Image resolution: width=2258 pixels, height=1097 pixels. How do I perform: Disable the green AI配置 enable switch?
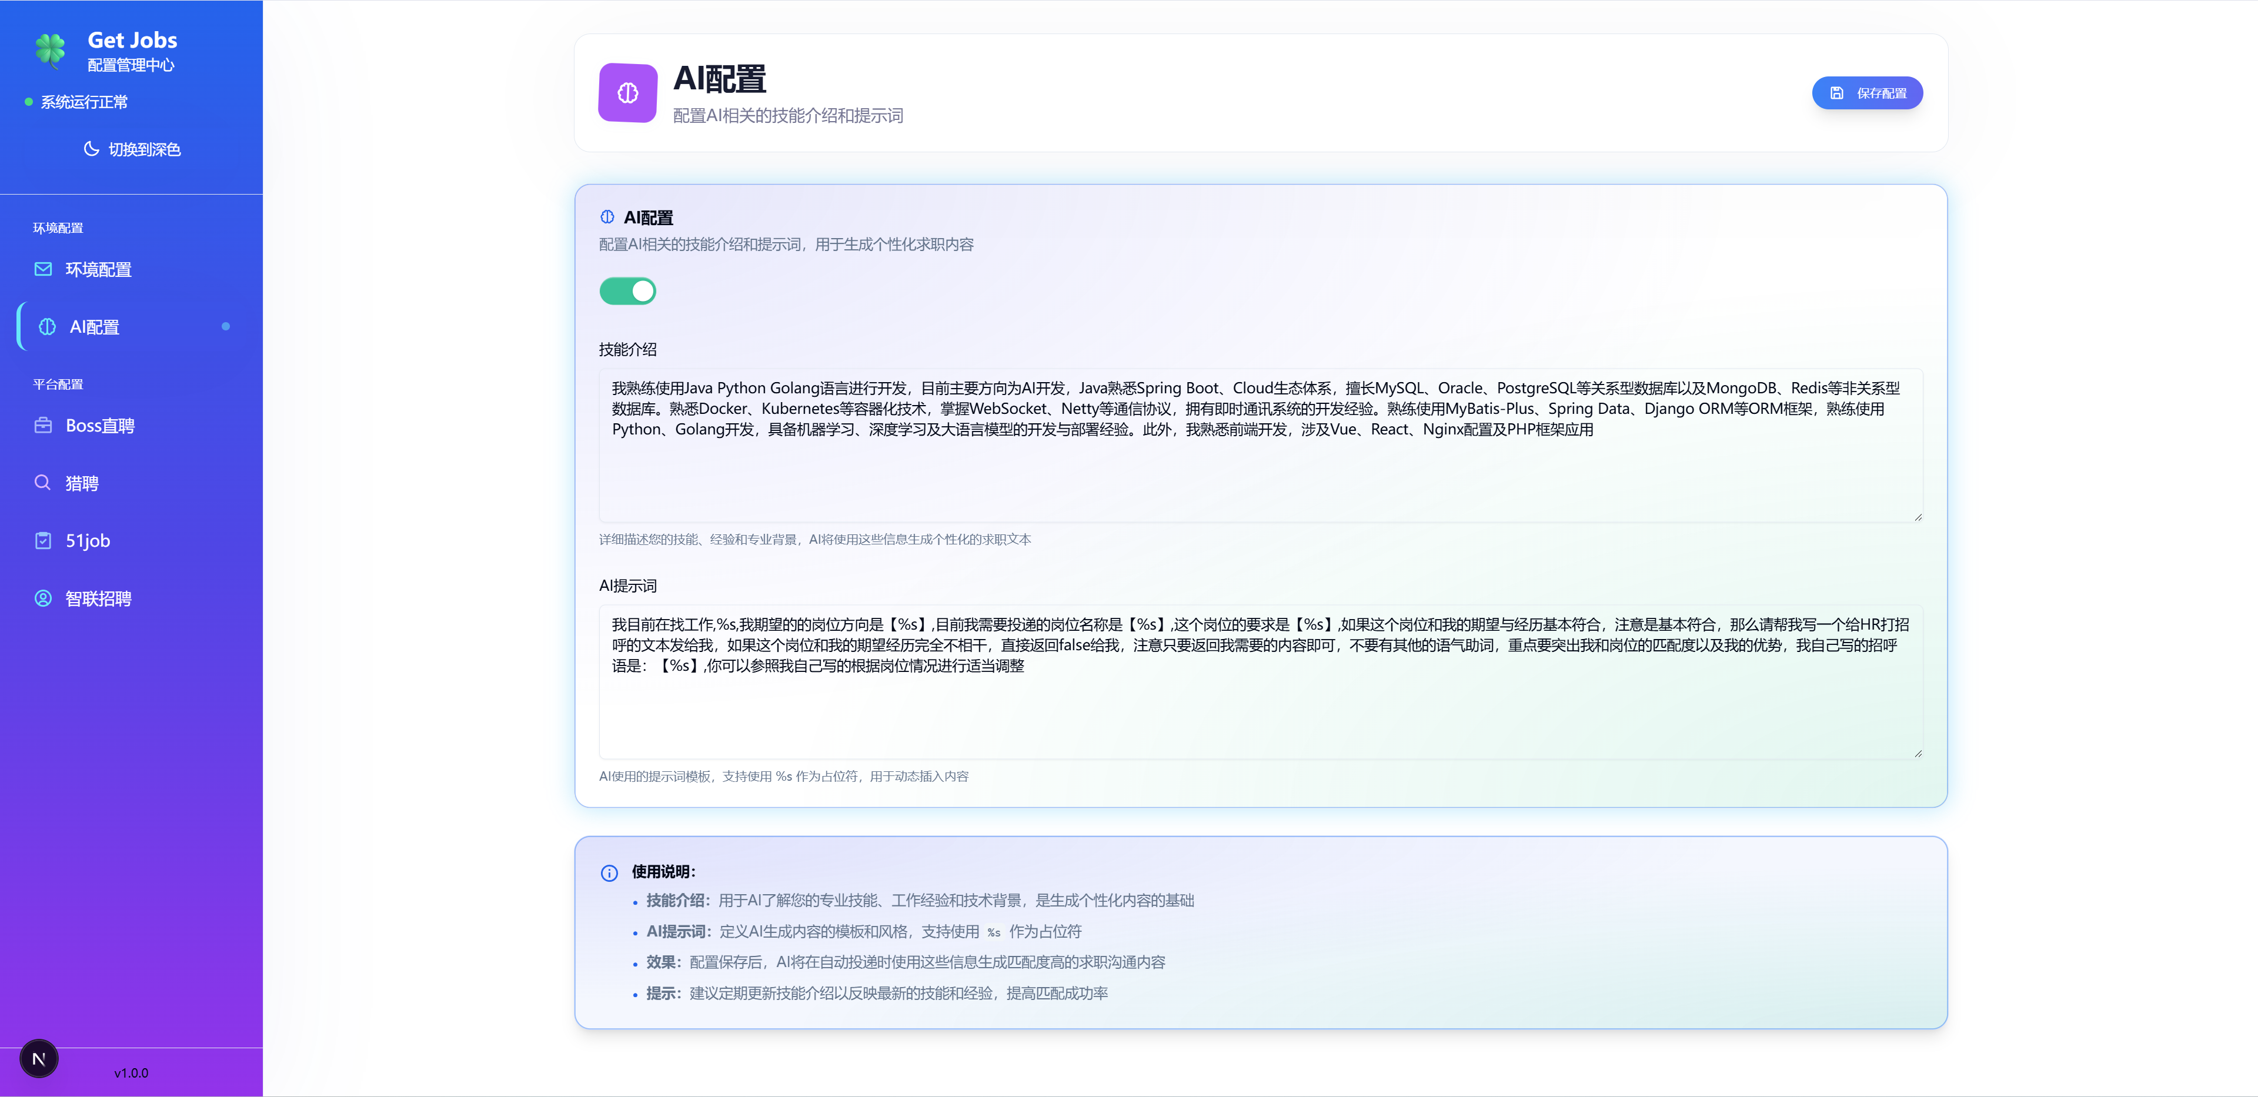[627, 290]
